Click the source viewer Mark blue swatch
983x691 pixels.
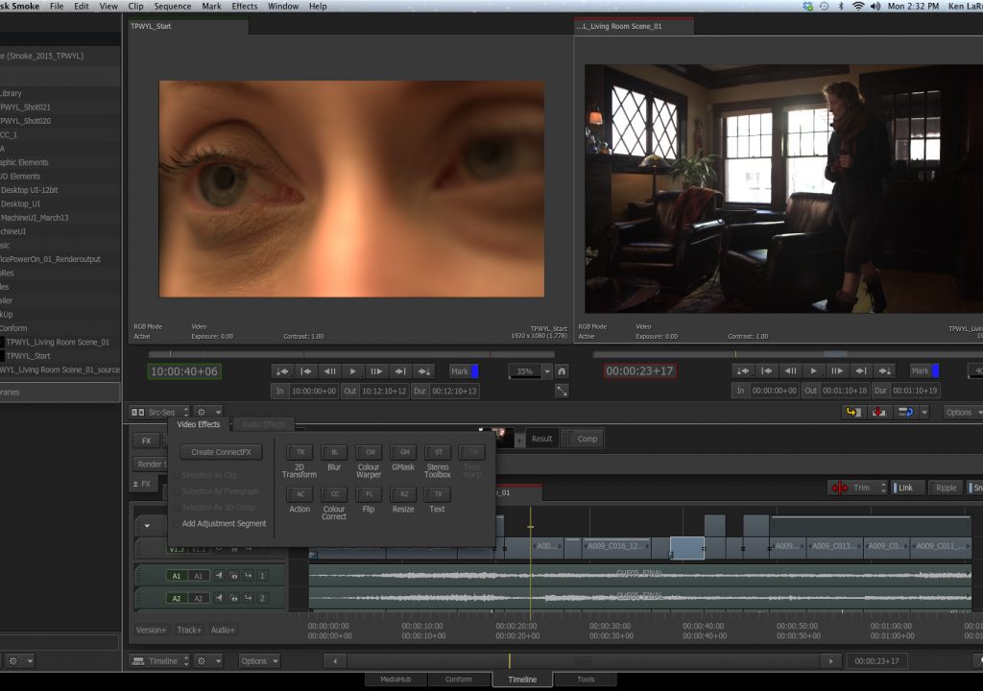tap(475, 371)
